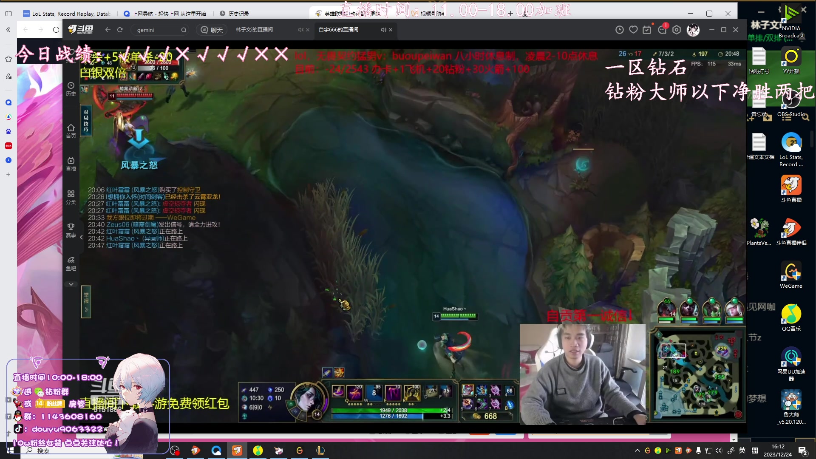Open followed streamers heart icon

point(633,30)
